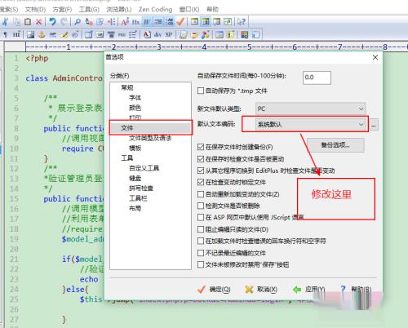Enable prevent editing read-only files (D) checkbox
This screenshot has height=328, width=408.
click(x=201, y=229)
